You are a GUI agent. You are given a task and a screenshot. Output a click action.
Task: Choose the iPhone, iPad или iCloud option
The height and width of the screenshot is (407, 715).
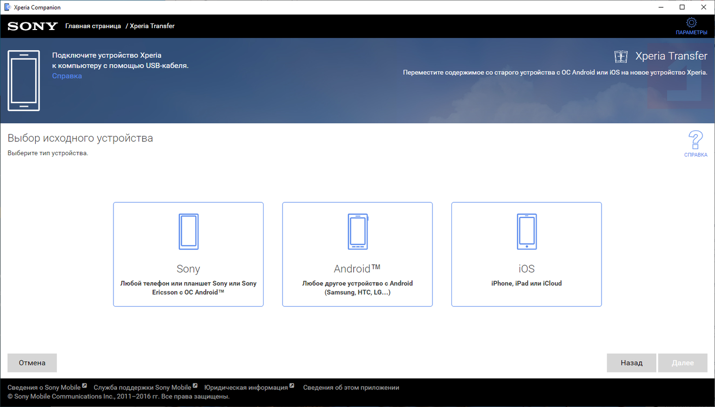[x=526, y=283]
